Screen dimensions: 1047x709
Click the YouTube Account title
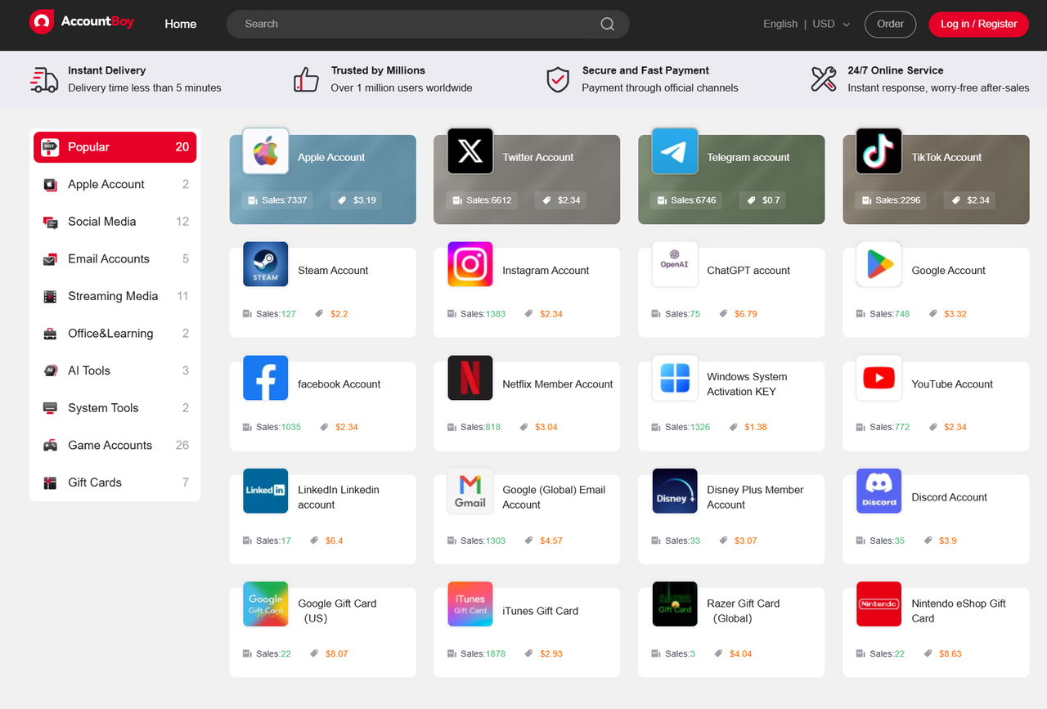click(x=952, y=384)
